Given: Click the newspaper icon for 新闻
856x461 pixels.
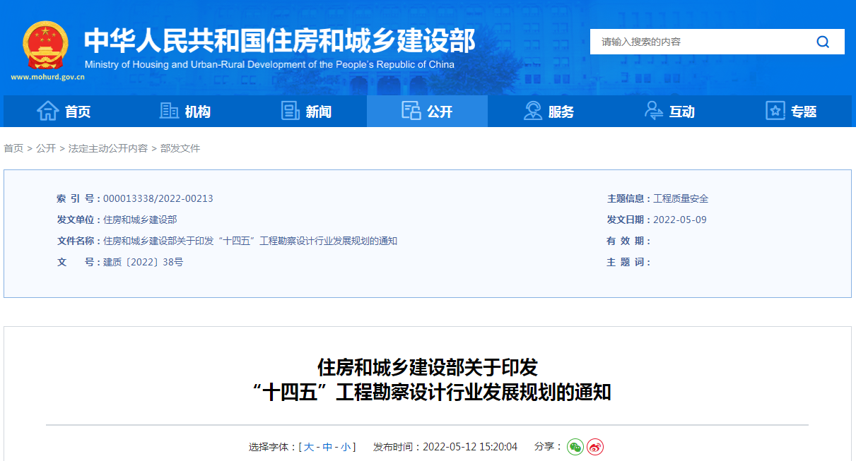Looking at the screenshot, I should (290, 112).
